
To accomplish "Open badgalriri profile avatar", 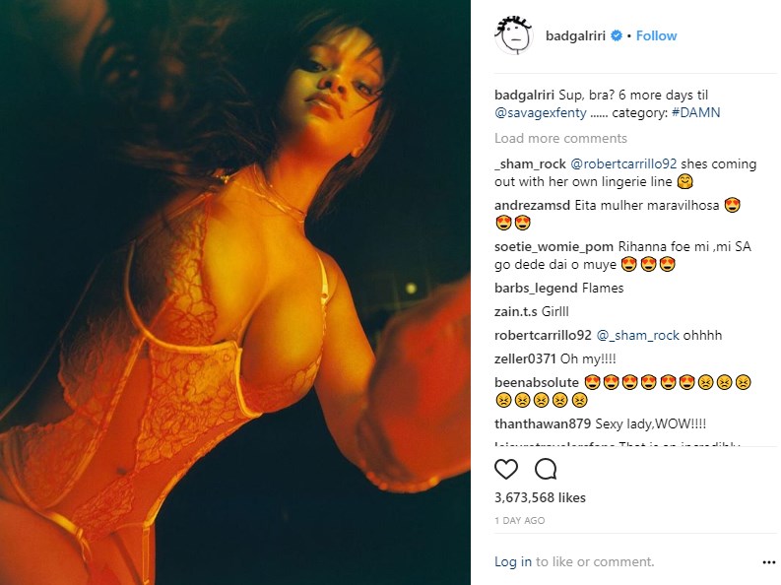I will [514, 35].
